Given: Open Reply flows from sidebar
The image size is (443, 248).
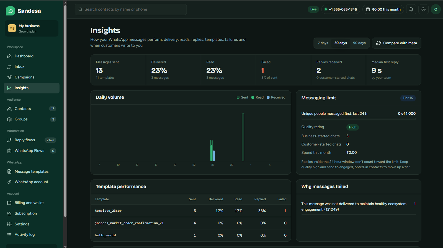Looking at the screenshot, I should tap(32, 140).
